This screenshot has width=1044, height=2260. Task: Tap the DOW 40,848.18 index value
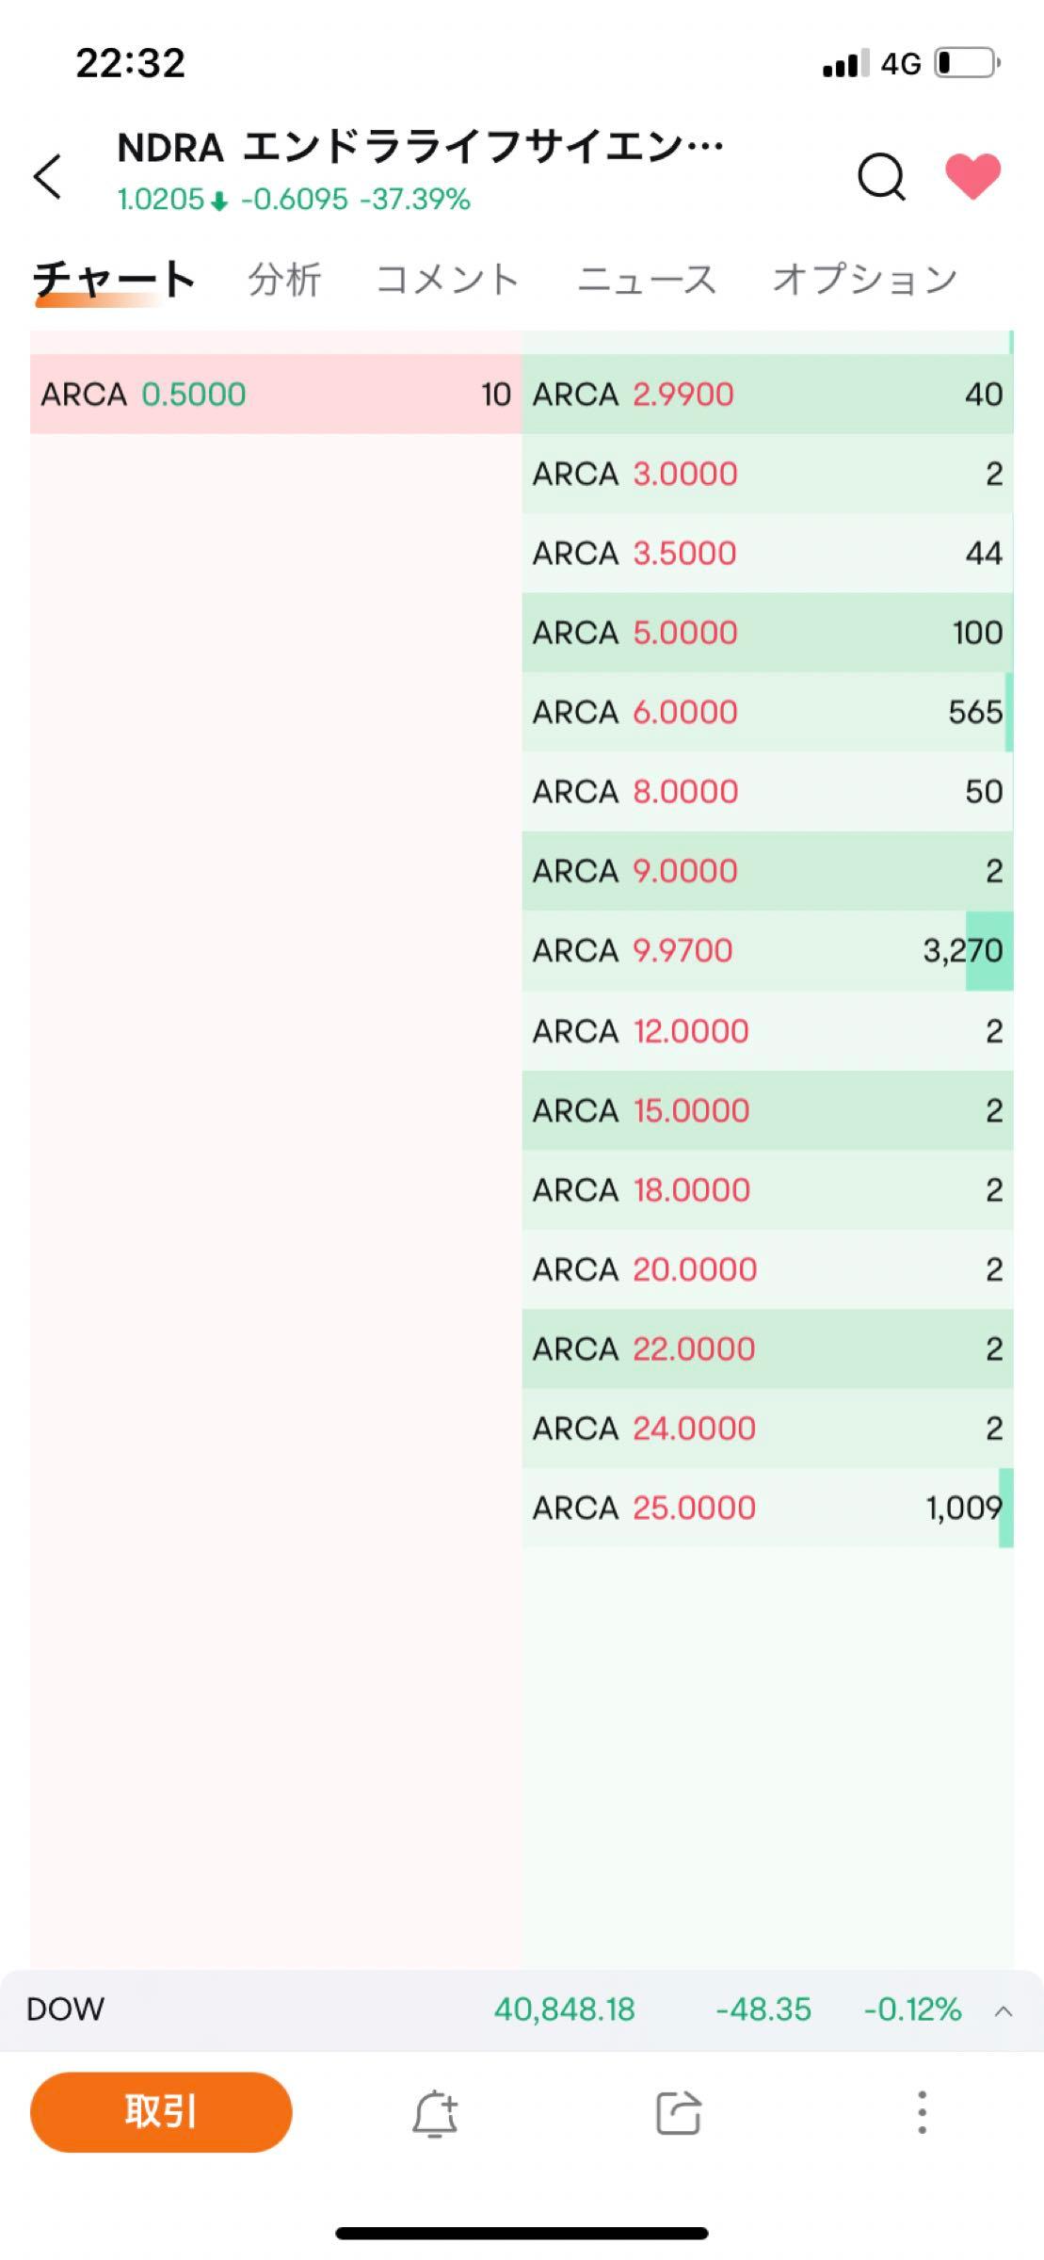click(564, 2010)
